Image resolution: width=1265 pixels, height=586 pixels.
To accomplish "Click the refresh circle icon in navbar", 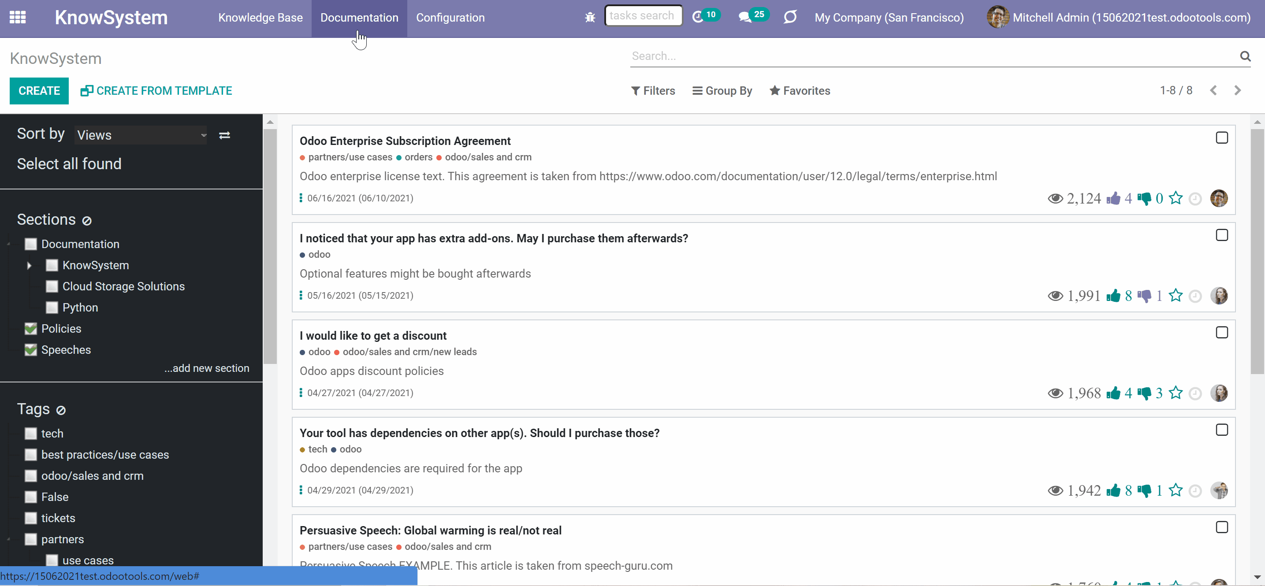I will click(x=790, y=18).
